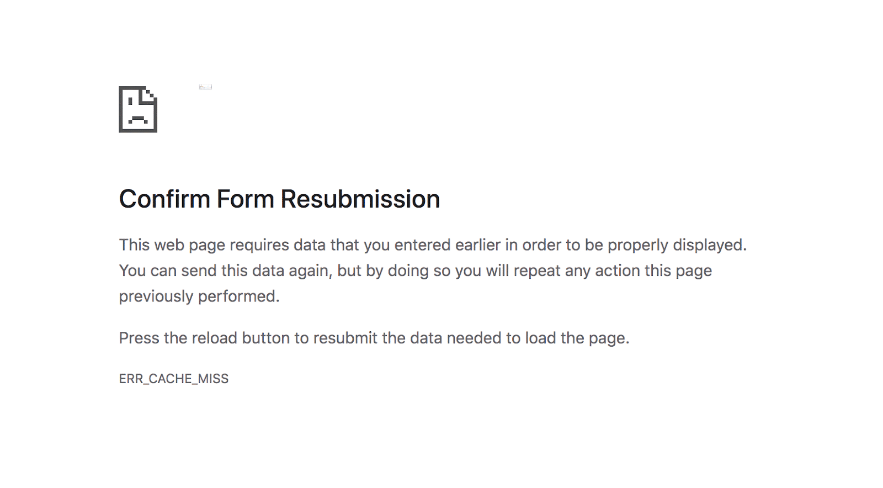Click the folded corner of the error icon
This screenshot has width=883, height=488.
151,93
